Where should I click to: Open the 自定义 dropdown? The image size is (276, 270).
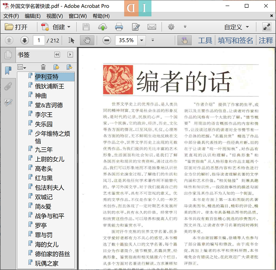pos(236,27)
